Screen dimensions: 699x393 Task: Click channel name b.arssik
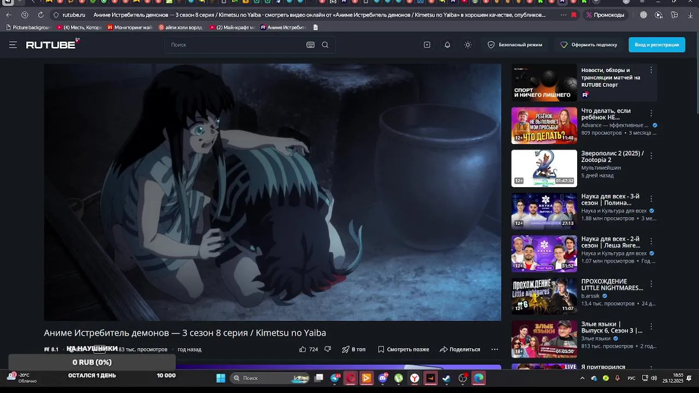[x=590, y=296]
